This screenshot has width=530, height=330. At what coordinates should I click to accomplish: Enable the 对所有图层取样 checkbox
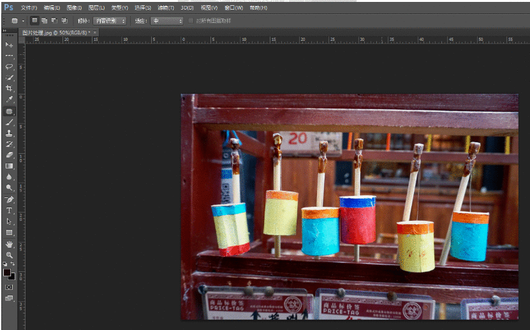(192, 21)
